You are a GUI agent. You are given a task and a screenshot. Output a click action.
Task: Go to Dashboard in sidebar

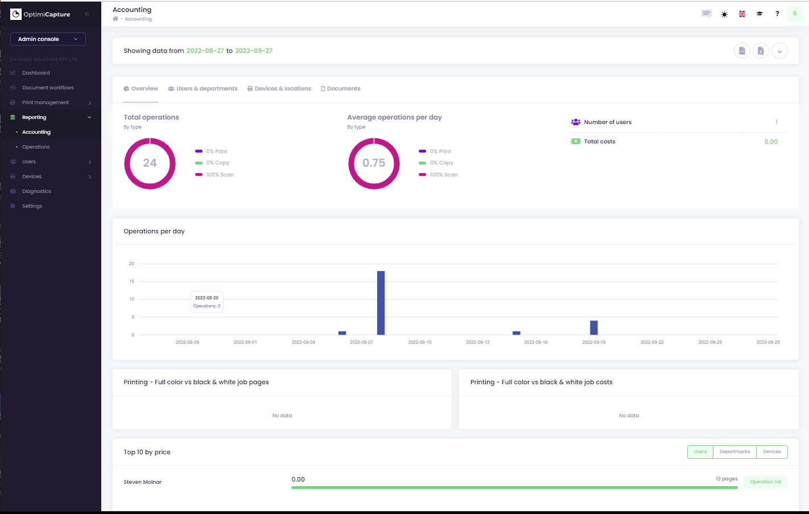coord(36,73)
